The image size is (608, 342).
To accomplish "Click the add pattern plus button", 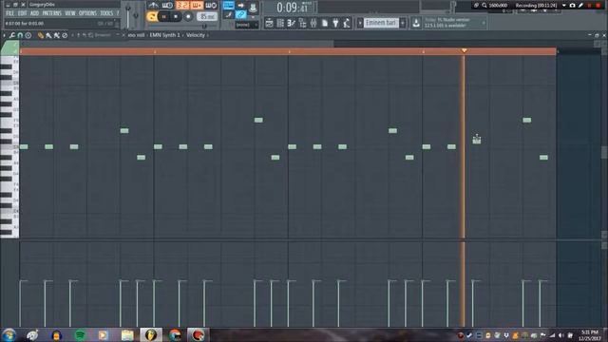I will pos(403,23).
